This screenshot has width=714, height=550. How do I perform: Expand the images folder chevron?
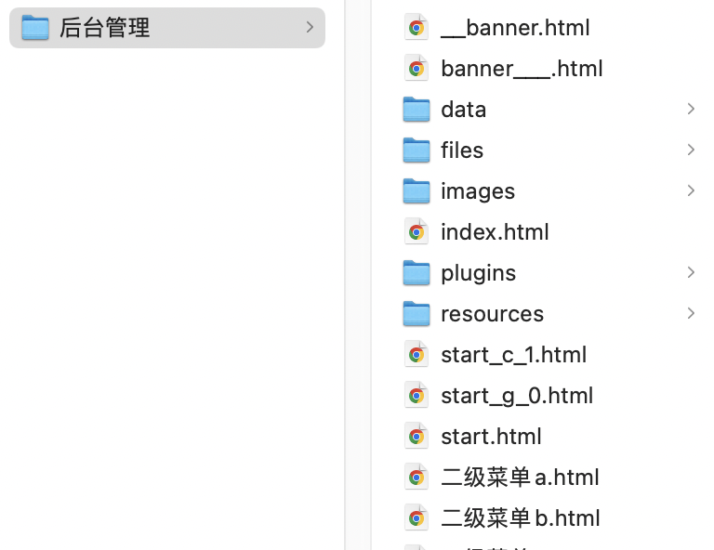(691, 191)
